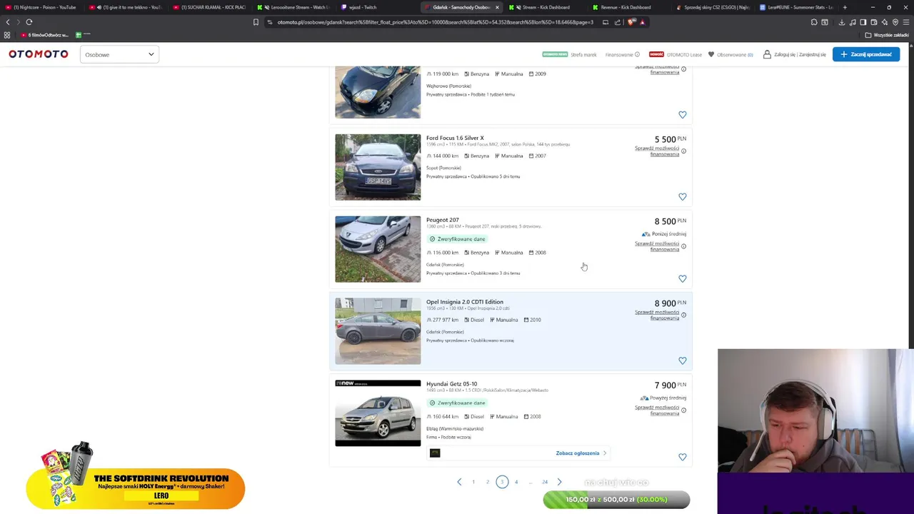Go to results page 1

tap(473, 482)
